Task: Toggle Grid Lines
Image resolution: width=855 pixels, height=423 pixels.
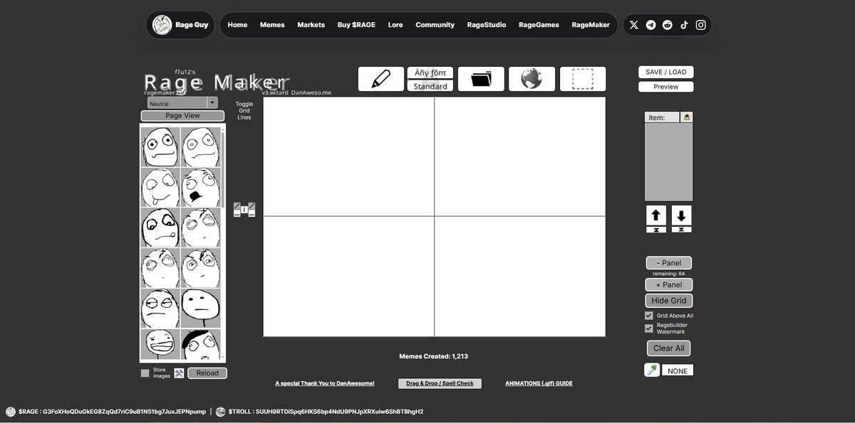Action: pos(244,110)
